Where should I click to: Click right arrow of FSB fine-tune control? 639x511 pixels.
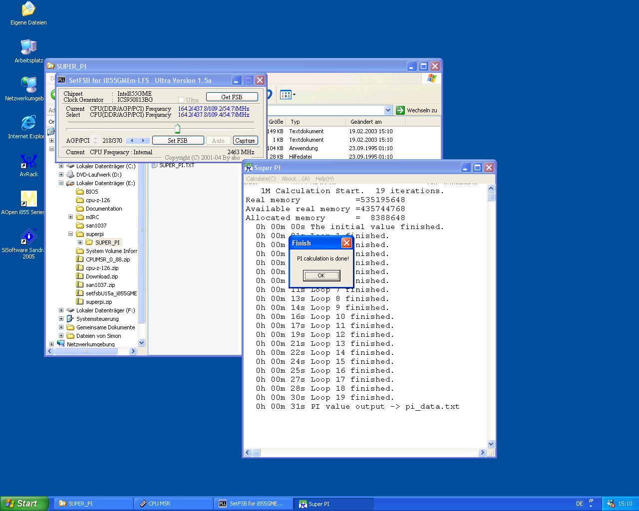144,141
